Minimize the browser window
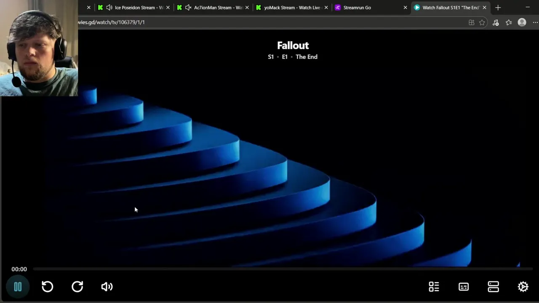This screenshot has height=303, width=539. (528, 8)
